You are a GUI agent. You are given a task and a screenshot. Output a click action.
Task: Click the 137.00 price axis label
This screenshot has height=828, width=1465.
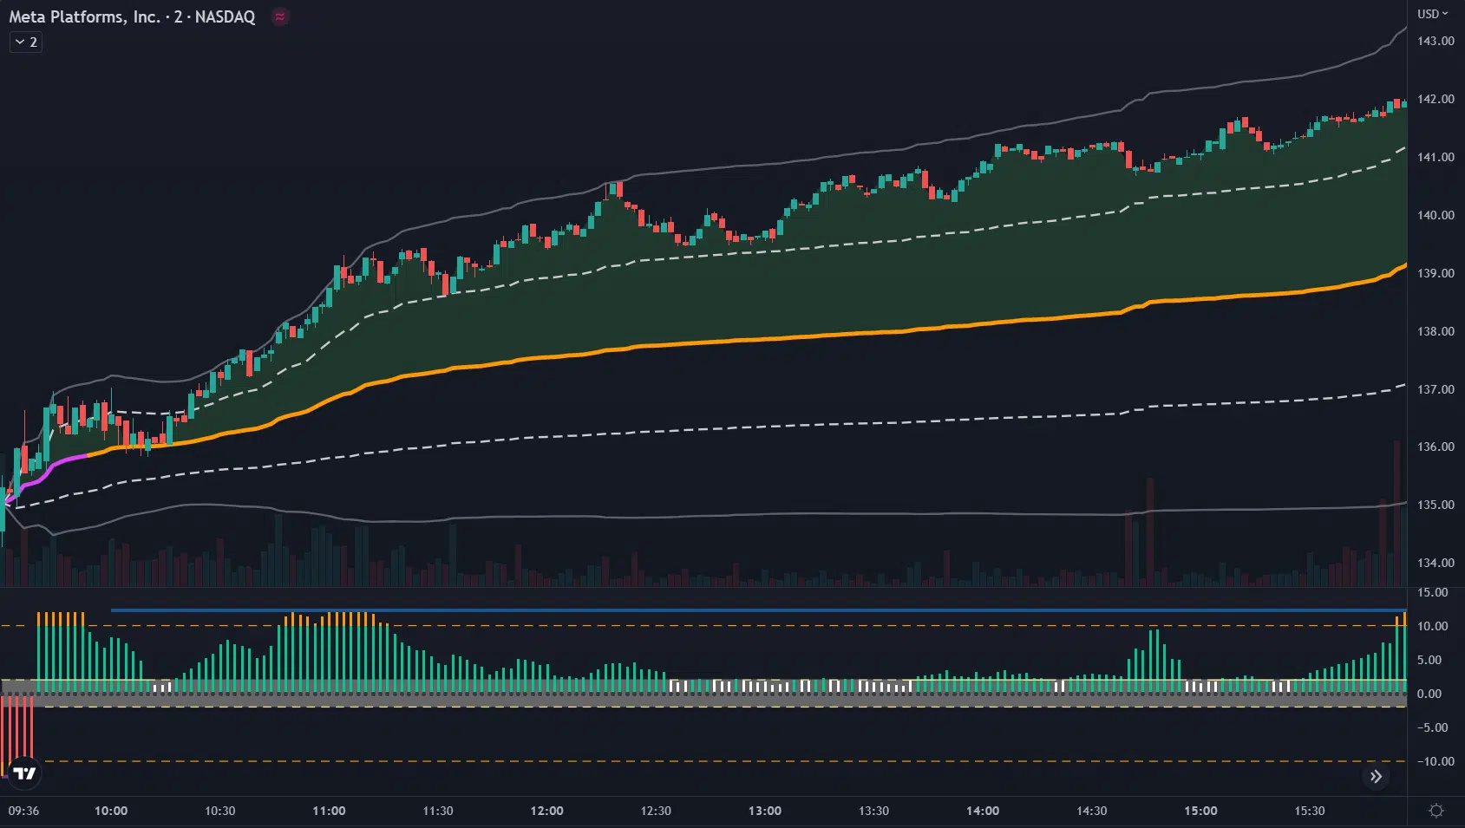coord(1436,389)
